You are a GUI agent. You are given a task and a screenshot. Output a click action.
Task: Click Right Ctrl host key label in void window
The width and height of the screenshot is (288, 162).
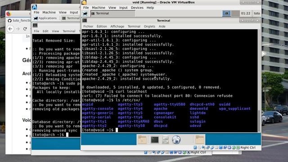pyautogui.click(x=248, y=148)
